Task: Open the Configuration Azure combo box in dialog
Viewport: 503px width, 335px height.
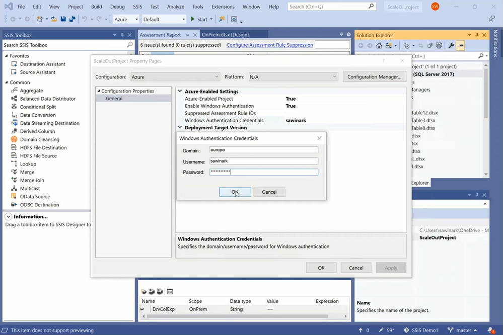Action: (175, 77)
